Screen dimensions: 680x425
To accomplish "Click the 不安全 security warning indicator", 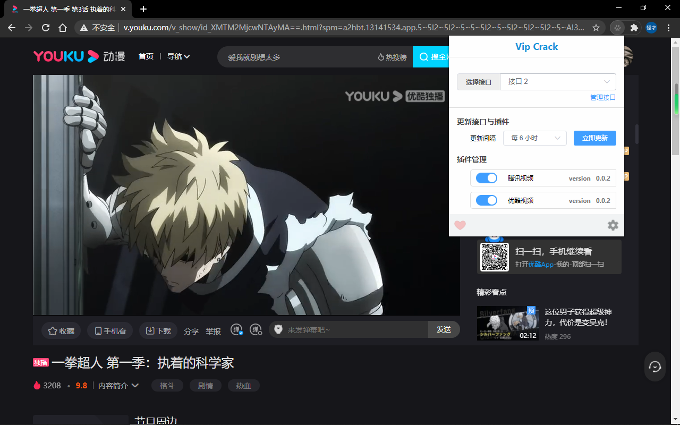I will click(x=98, y=28).
